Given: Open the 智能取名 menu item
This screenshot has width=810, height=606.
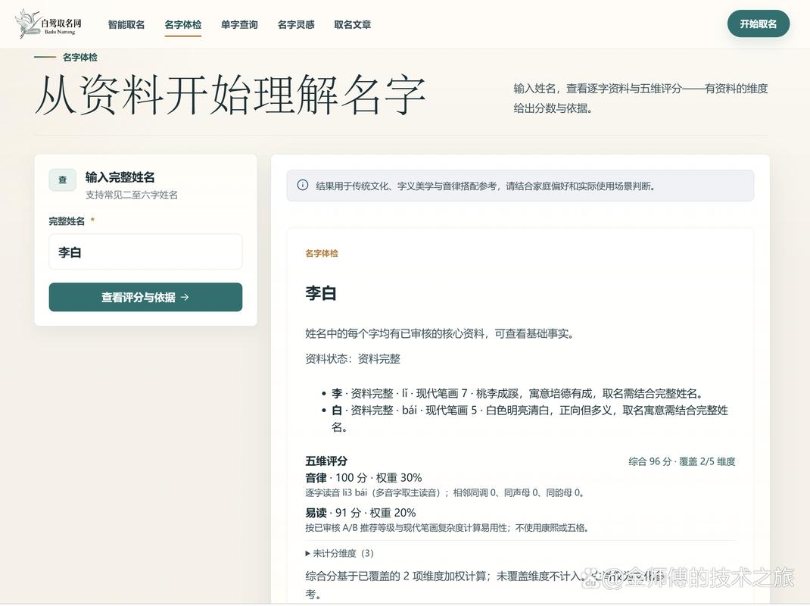Looking at the screenshot, I should point(126,24).
